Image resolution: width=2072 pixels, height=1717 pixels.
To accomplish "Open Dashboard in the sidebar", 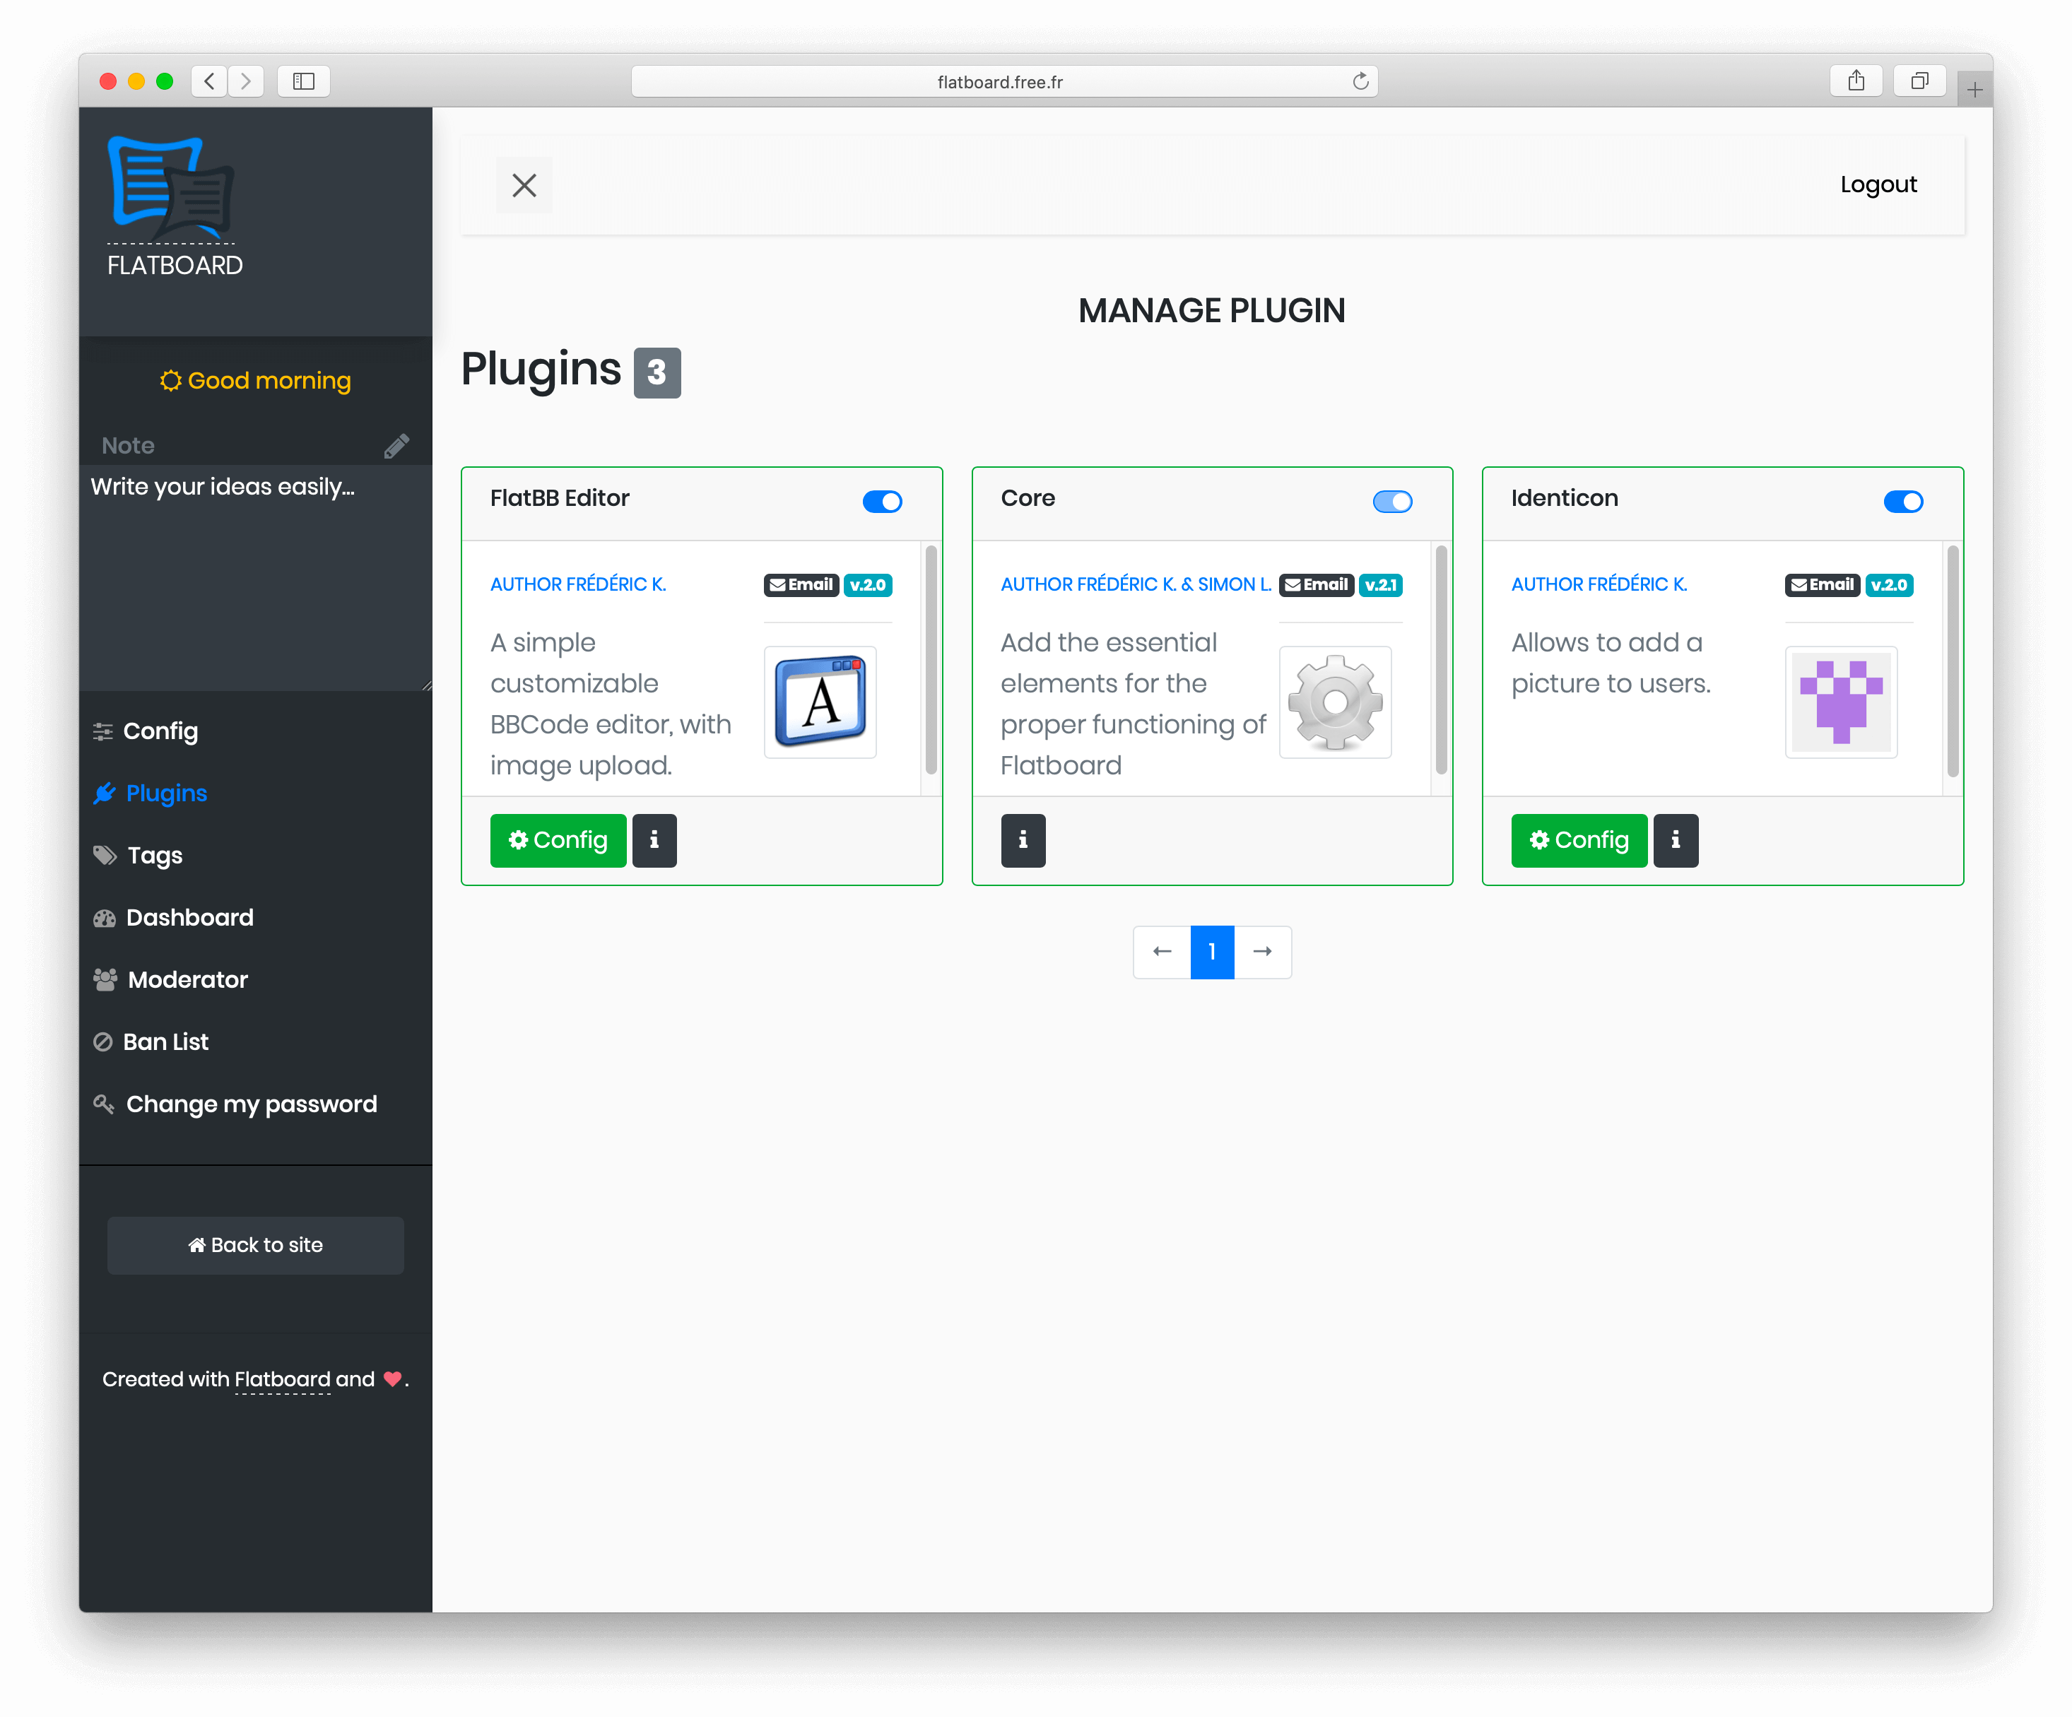I will click(189, 918).
